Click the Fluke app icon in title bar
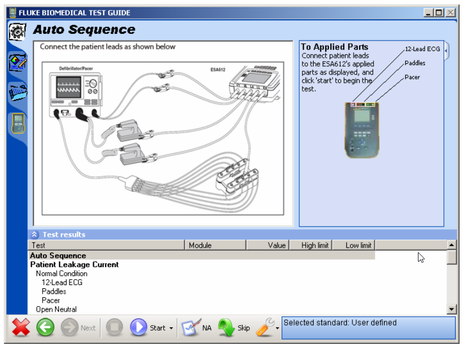464x350 pixels. (13, 12)
